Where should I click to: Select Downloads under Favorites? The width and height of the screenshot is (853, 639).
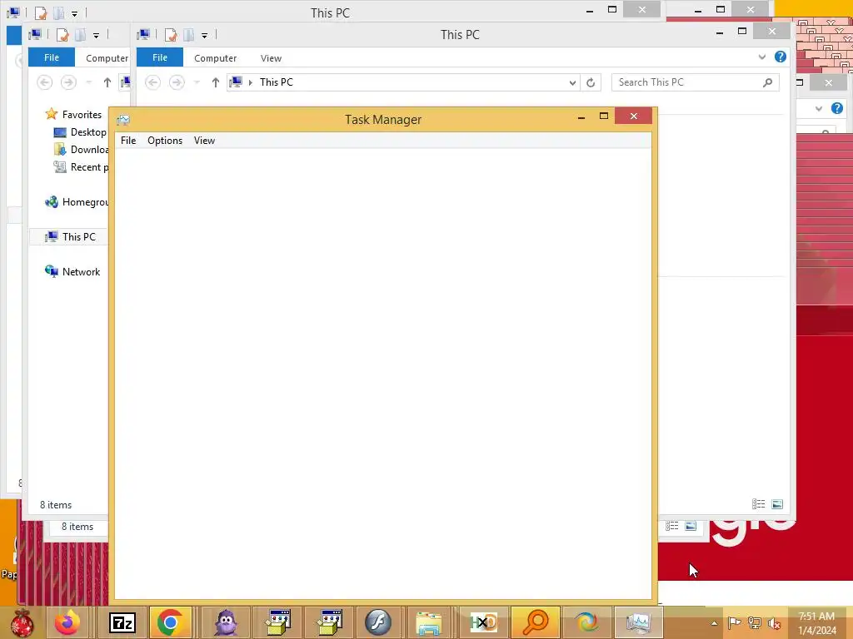coord(90,150)
